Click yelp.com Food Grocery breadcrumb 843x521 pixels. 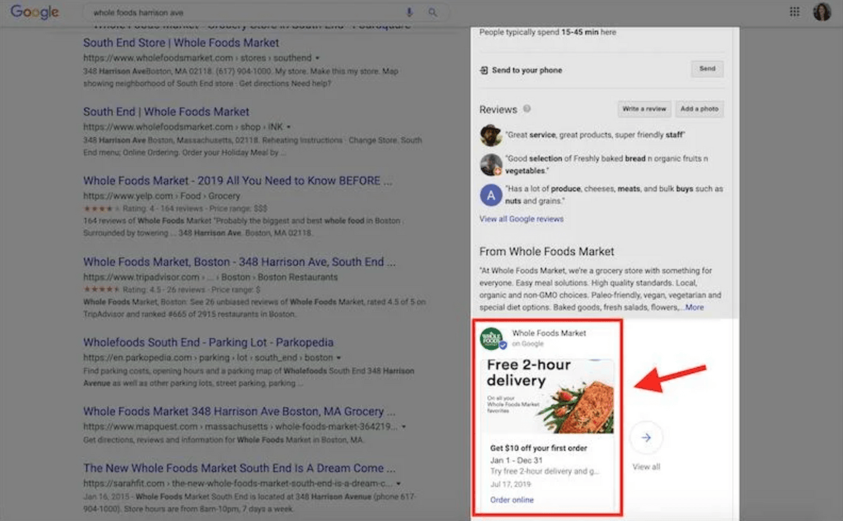(161, 196)
